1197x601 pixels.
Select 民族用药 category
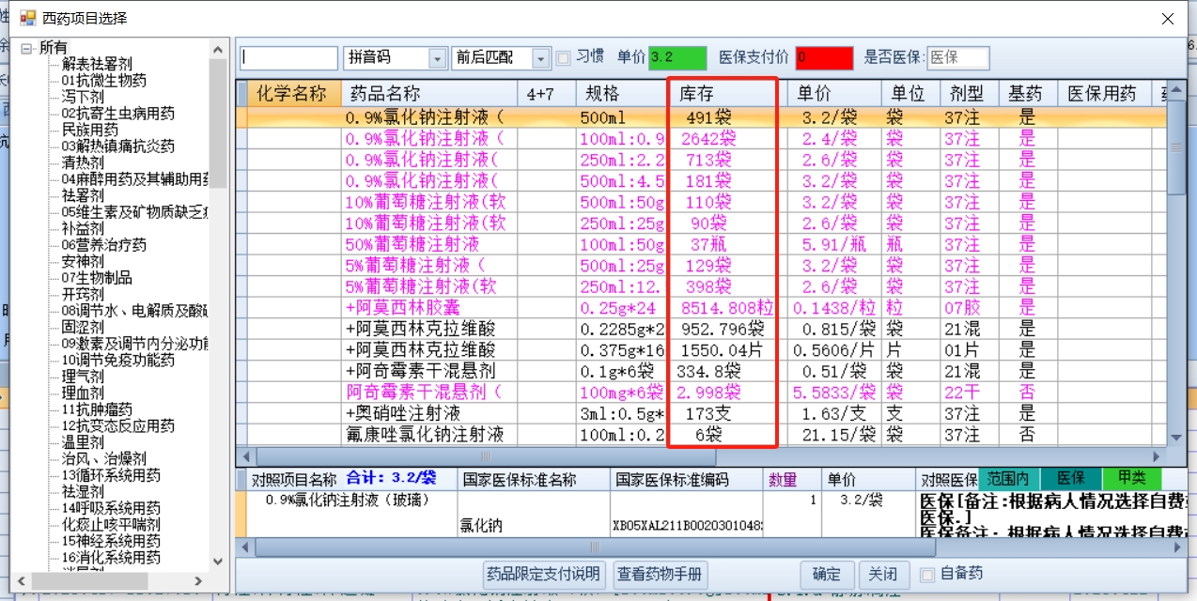[x=90, y=130]
